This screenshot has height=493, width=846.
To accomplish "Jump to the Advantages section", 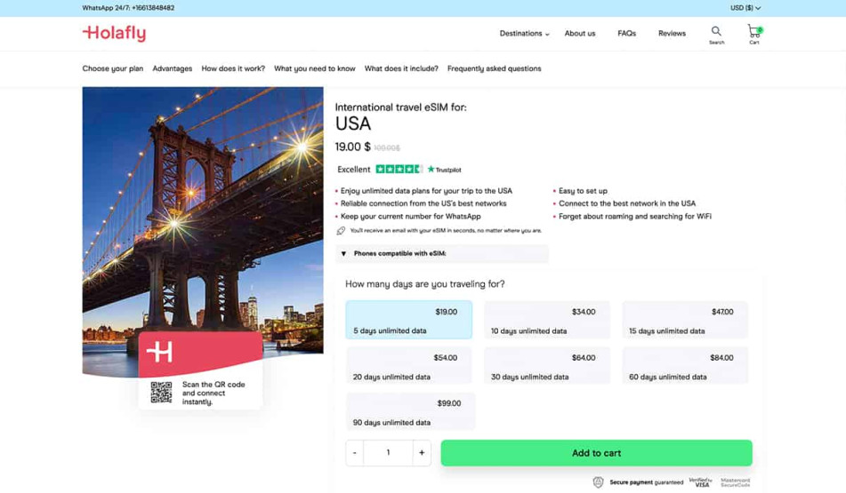I will pos(172,68).
